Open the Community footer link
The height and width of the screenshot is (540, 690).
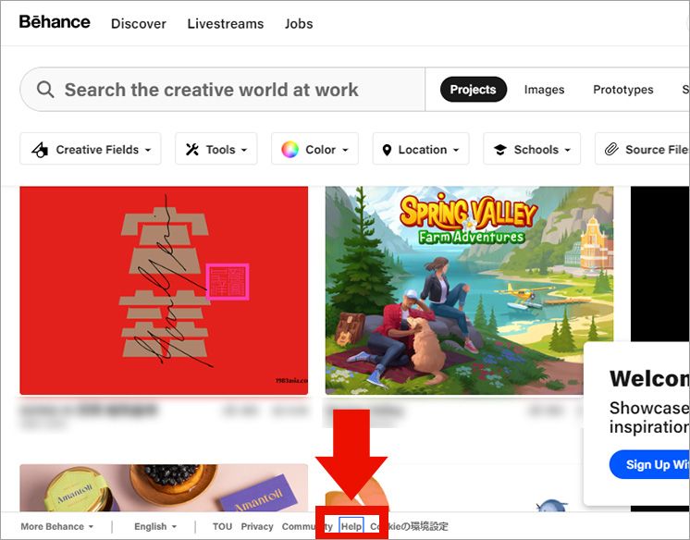[x=307, y=526]
